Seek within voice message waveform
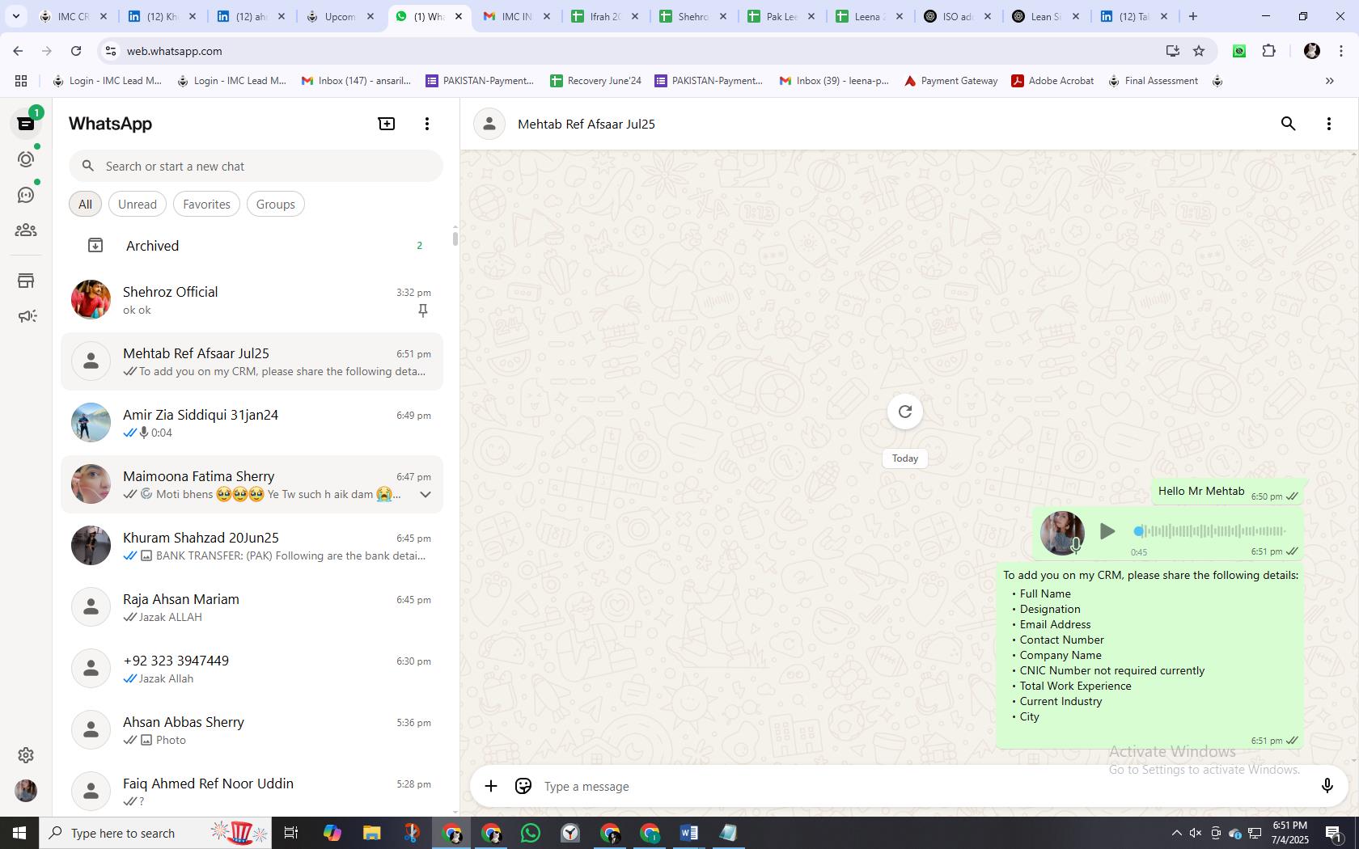The image size is (1359, 849). (1209, 531)
